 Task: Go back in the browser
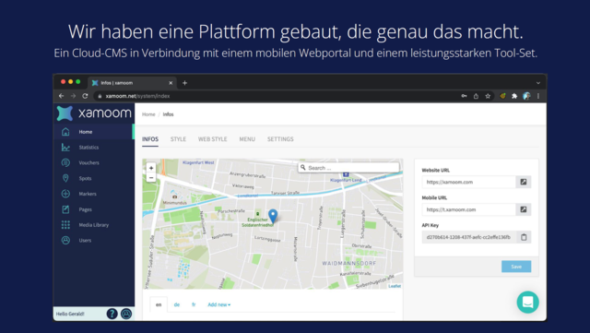coord(62,96)
